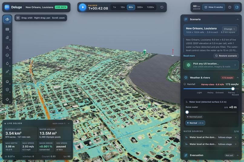This screenshot has height=162, width=244.
Task: Set simulation speed to 1×
Action: 114,7
